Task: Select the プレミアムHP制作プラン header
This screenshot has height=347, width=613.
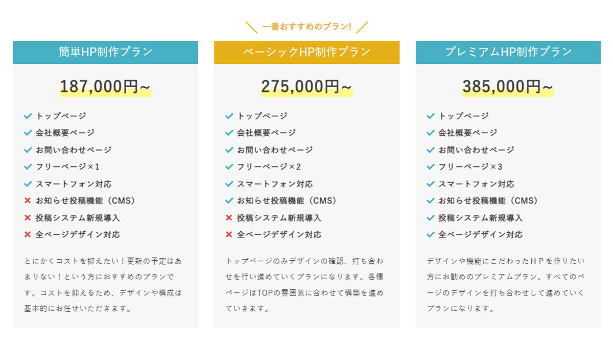Action: click(508, 52)
